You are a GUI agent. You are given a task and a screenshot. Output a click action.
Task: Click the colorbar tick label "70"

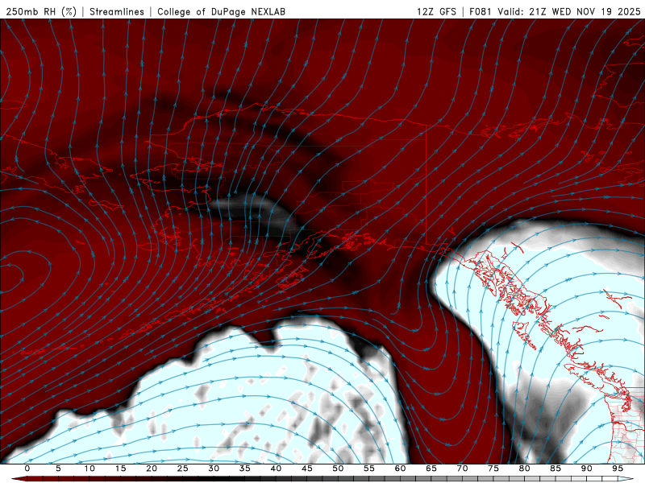pyautogui.click(x=462, y=469)
